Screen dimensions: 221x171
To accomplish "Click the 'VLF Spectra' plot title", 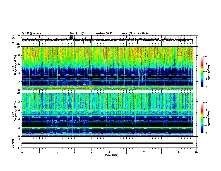I will (x=32, y=34).
